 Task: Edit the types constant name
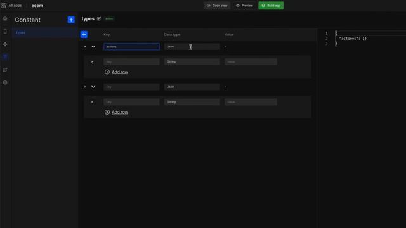(x=99, y=18)
